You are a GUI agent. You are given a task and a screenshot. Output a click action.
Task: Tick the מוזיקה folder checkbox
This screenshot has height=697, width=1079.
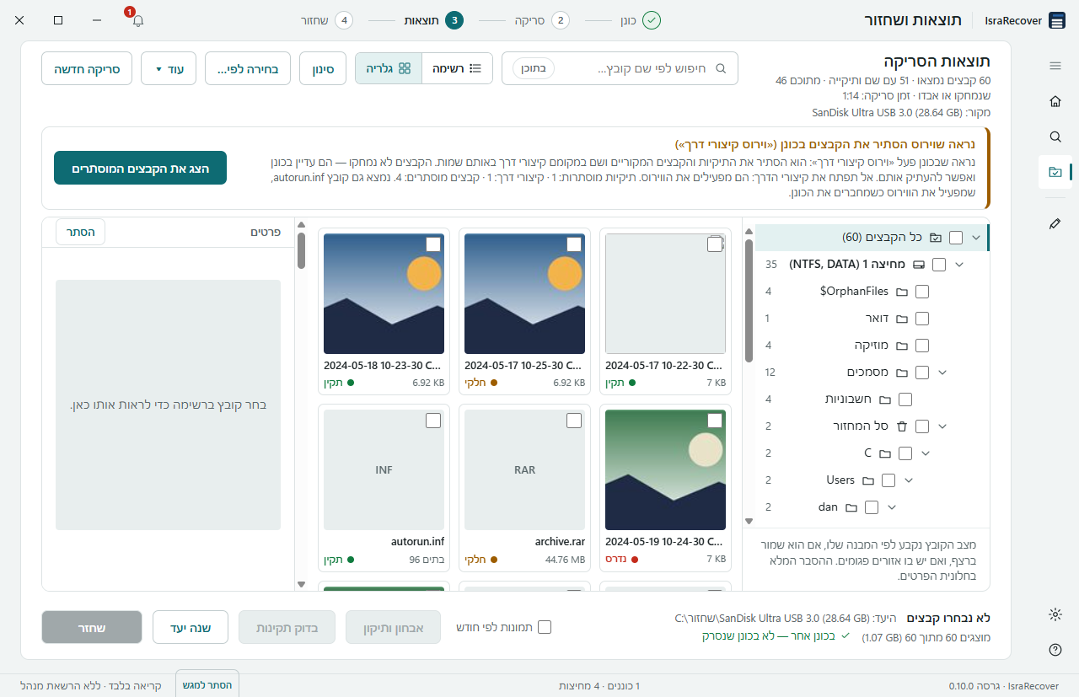click(x=922, y=346)
